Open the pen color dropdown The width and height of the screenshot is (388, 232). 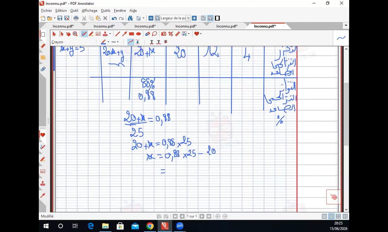(x=108, y=42)
